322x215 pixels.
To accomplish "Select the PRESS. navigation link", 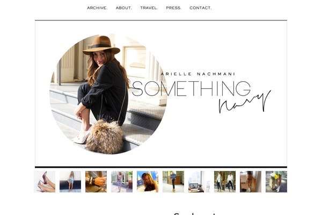I will coord(174,8).
